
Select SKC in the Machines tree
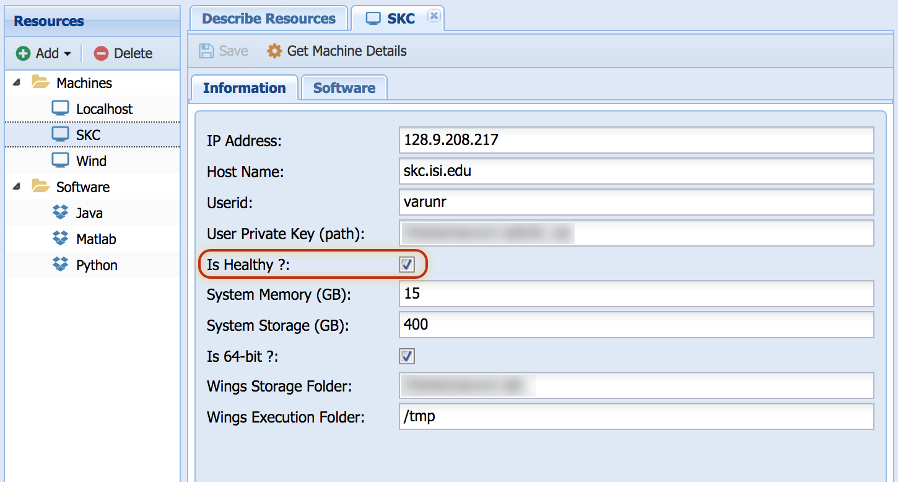coord(88,135)
